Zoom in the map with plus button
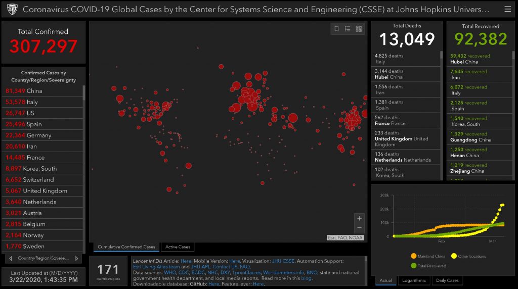The height and width of the screenshot is (289, 518). (x=360, y=218)
